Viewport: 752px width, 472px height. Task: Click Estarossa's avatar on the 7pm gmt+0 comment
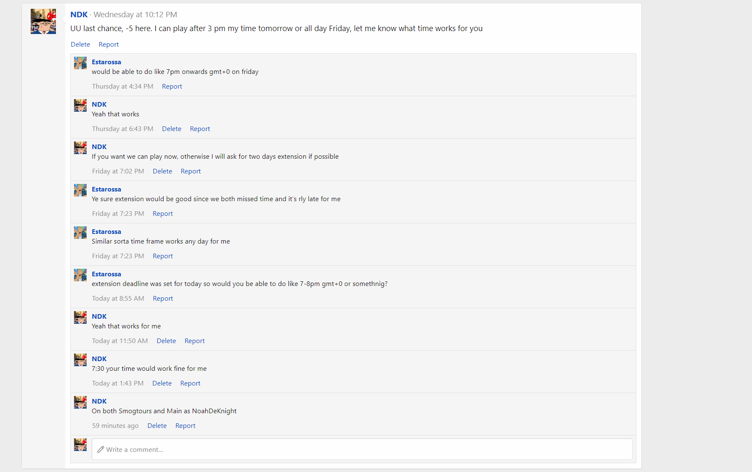coord(80,63)
